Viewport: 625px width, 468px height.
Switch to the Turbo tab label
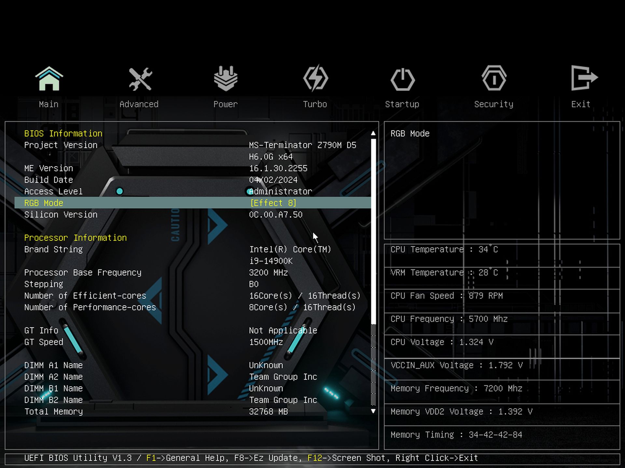coord(315,104)
